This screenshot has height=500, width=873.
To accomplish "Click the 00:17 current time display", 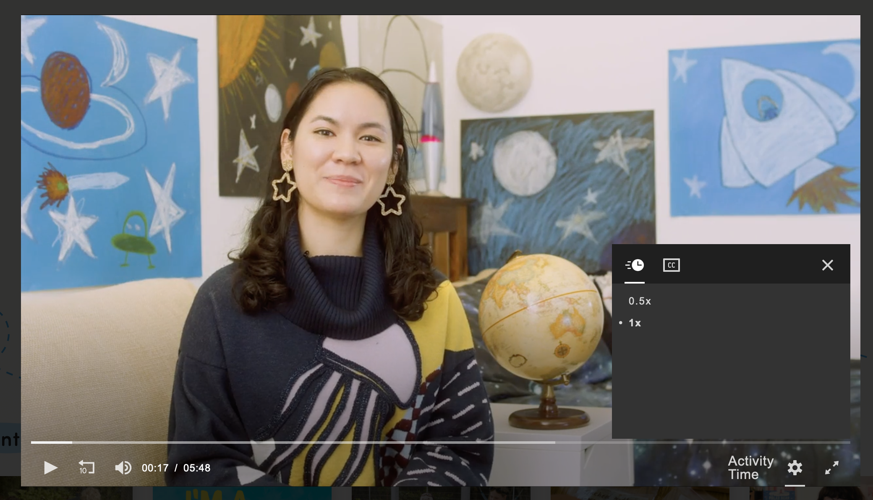I will pos(155,468).
